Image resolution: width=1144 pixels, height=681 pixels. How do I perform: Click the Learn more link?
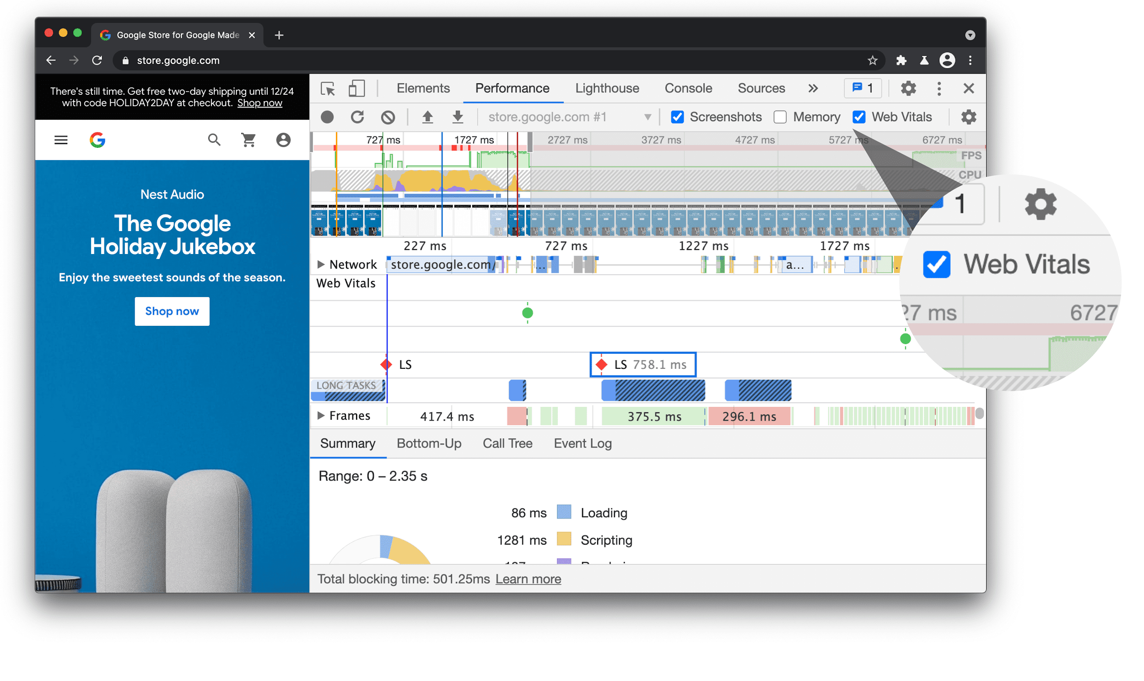click(528, 579)
